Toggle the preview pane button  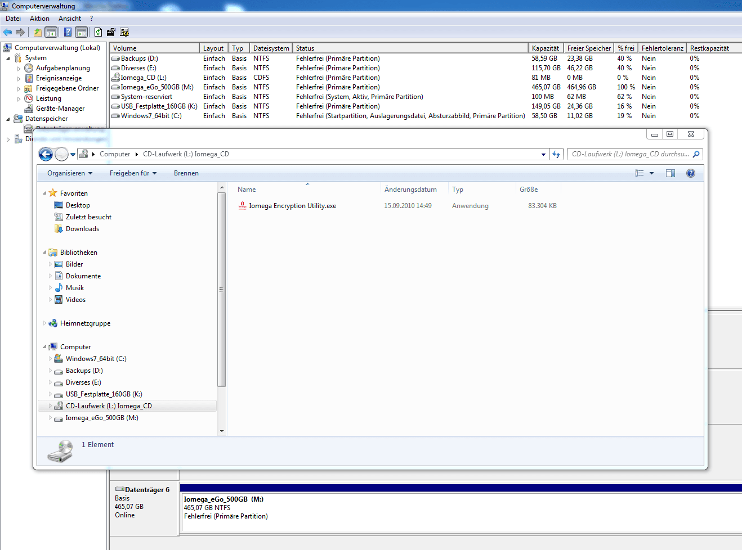point(671,173)
